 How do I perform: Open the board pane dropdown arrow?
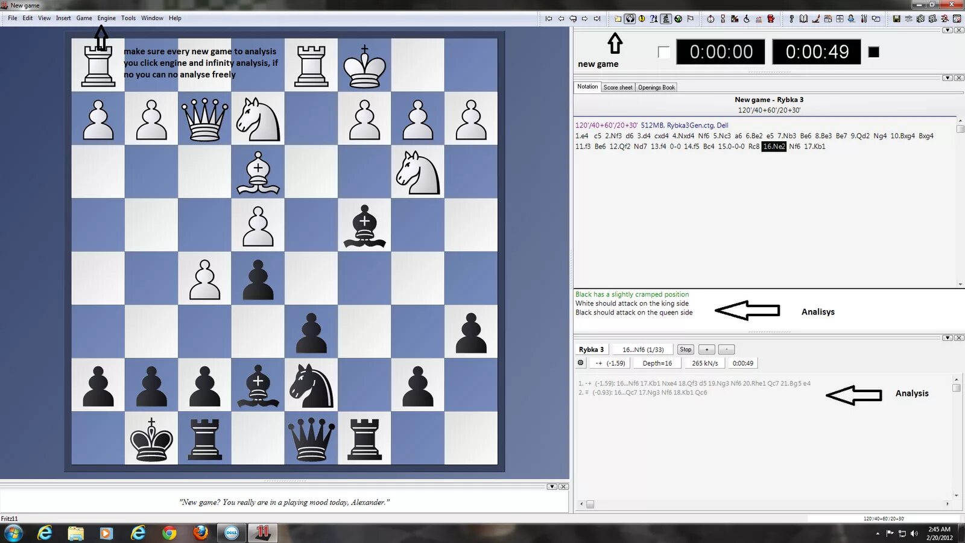pyautogui.click(x=551, y=486)
